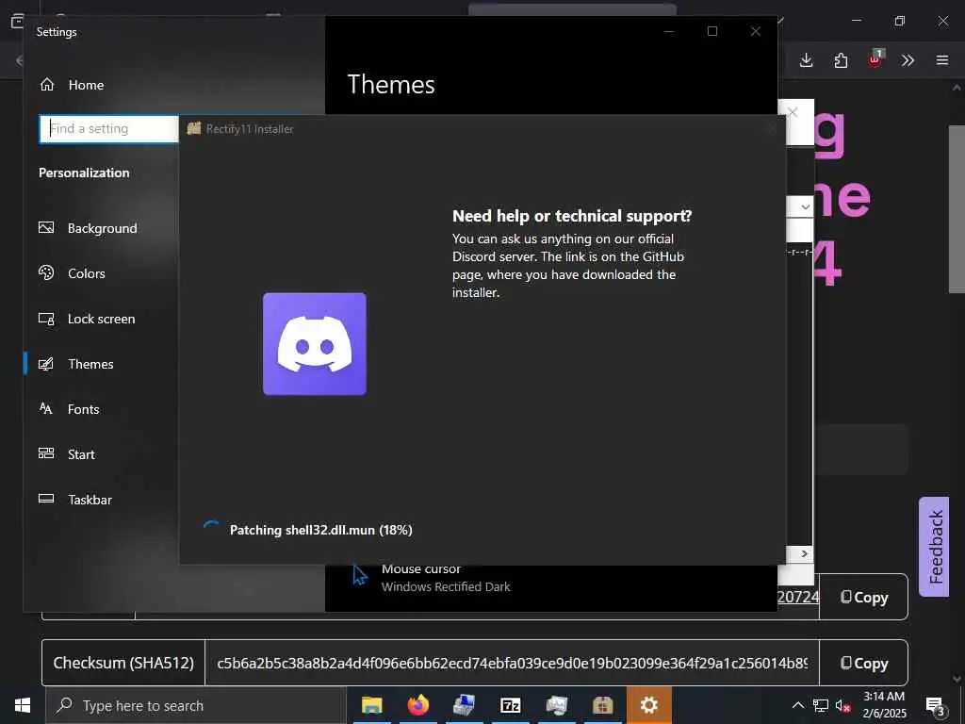Screen dimensions: 965x724
Task: Open File Explorer from taskbar
Action: pos(371,705)
